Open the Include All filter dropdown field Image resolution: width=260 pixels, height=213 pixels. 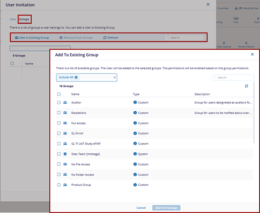[x=96, y=77]
